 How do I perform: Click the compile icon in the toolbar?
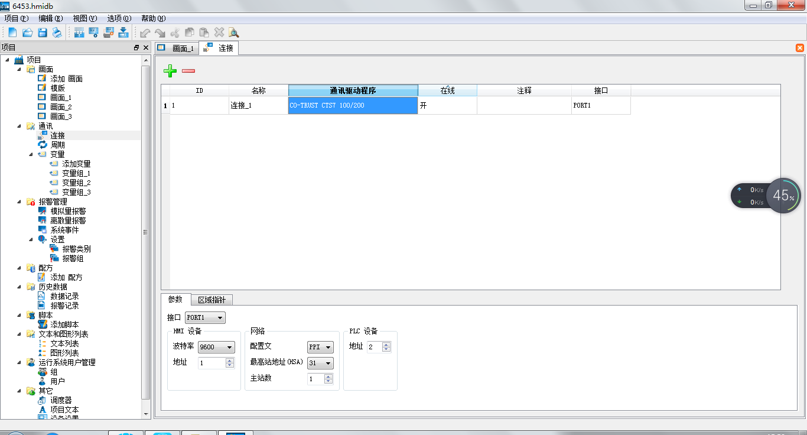click(x=79, y=33)
